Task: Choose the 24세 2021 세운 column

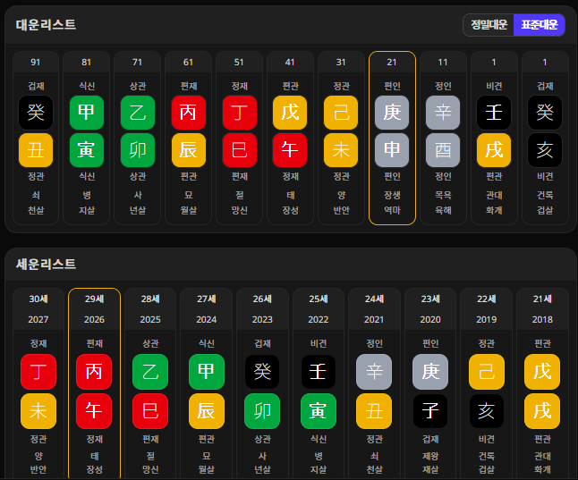Action: click(374, 383)
